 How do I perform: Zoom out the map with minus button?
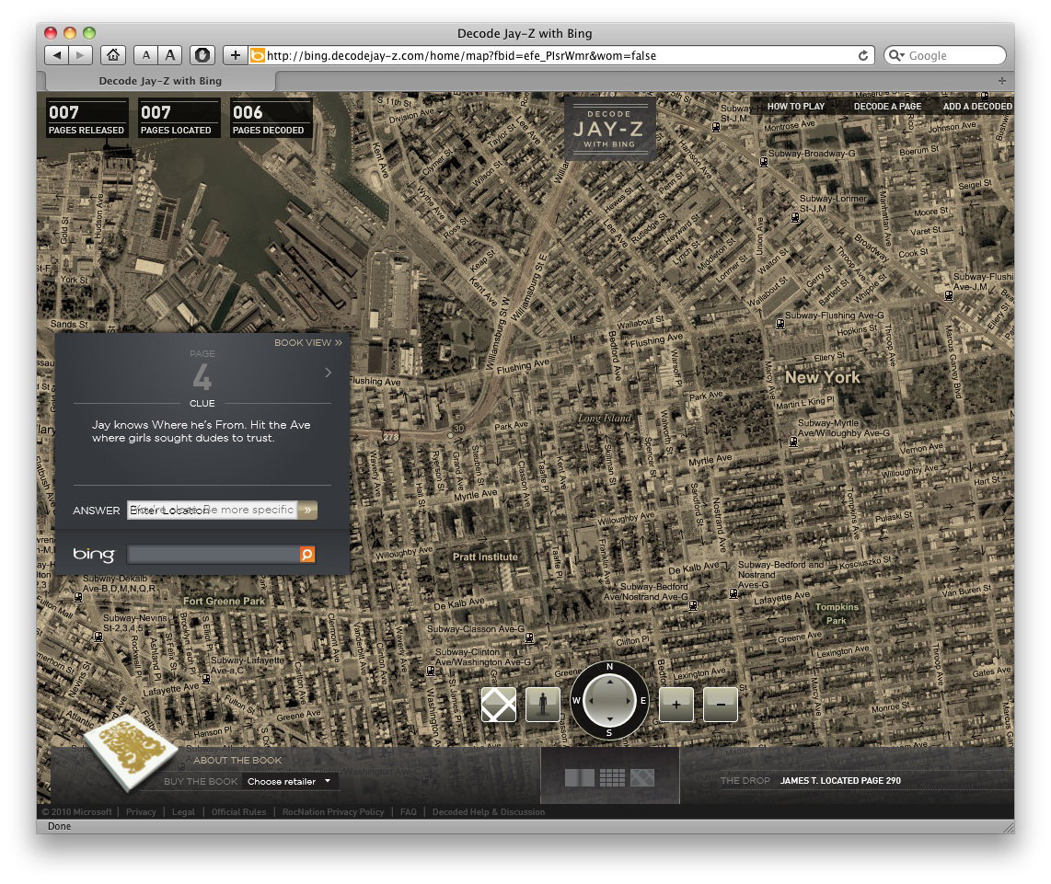721,705
